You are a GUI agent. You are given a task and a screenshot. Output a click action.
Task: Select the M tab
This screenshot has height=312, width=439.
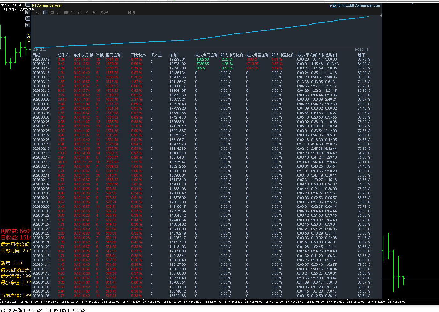(87, 12)
